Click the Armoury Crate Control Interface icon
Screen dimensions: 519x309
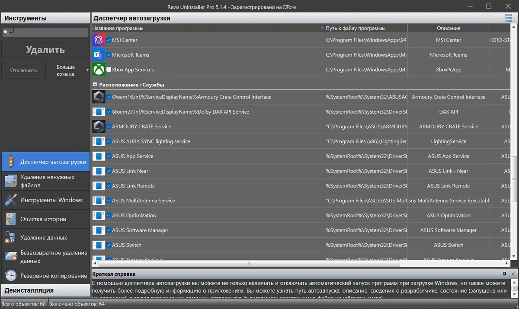[99, 97]
